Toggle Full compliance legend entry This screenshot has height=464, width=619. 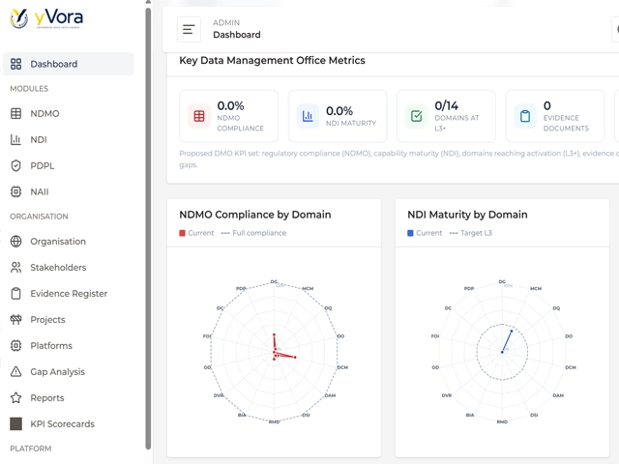[253, 233]
